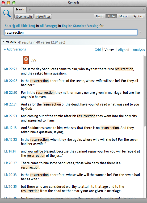The width and height of the screenshot is (147, 203).
Task: Open the Mt 22:30 verse reference
Action: [x=11, y=93]
